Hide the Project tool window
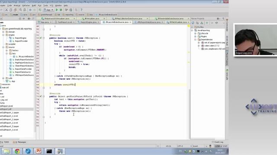 (x=33, y=19)
